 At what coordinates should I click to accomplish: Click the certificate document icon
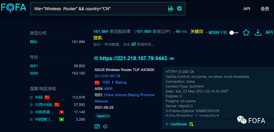(191, 124)
